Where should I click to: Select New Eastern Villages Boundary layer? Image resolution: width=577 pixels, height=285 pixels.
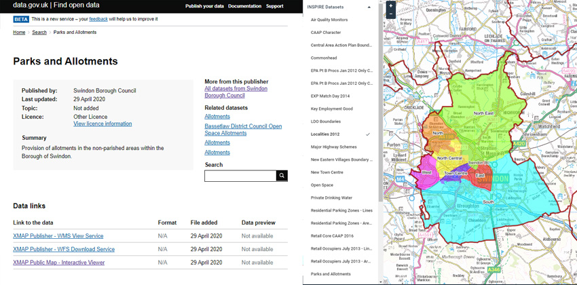coord(341,159)
